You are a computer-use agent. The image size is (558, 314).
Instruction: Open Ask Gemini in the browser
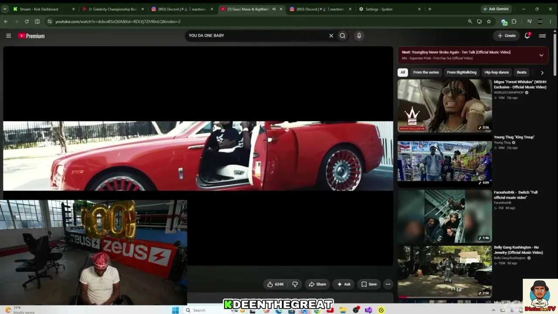[496, 9]
